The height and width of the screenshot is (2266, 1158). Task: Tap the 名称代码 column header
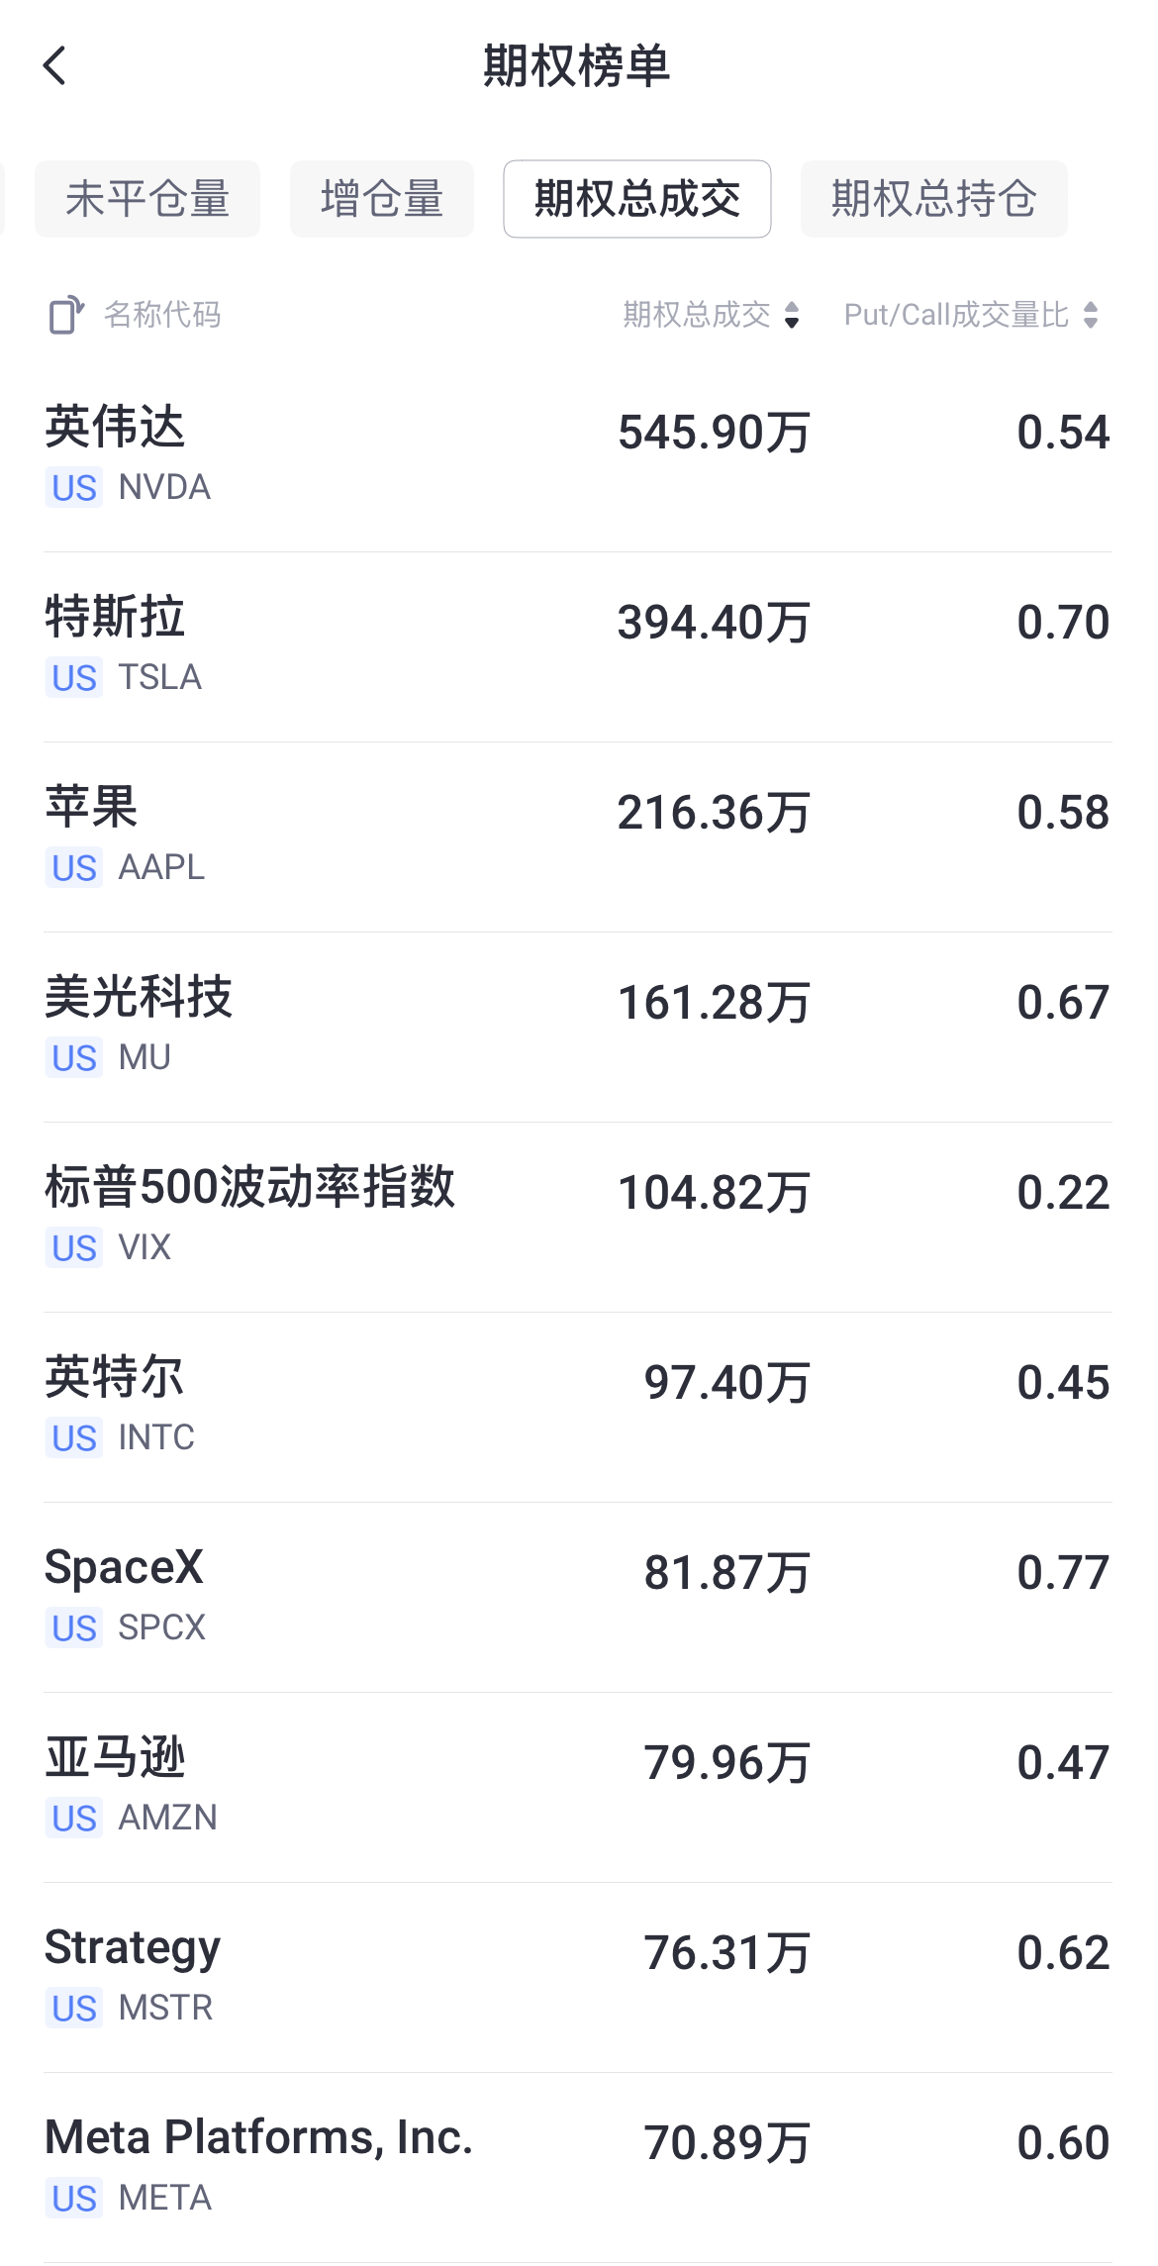click(x=162, y=315)
